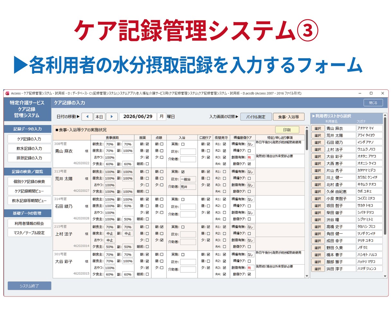This screenshot has height=327, width=392.
Task: Toggle 上村 法子 点眼 朝 checkbox
Action: point(161,227)
